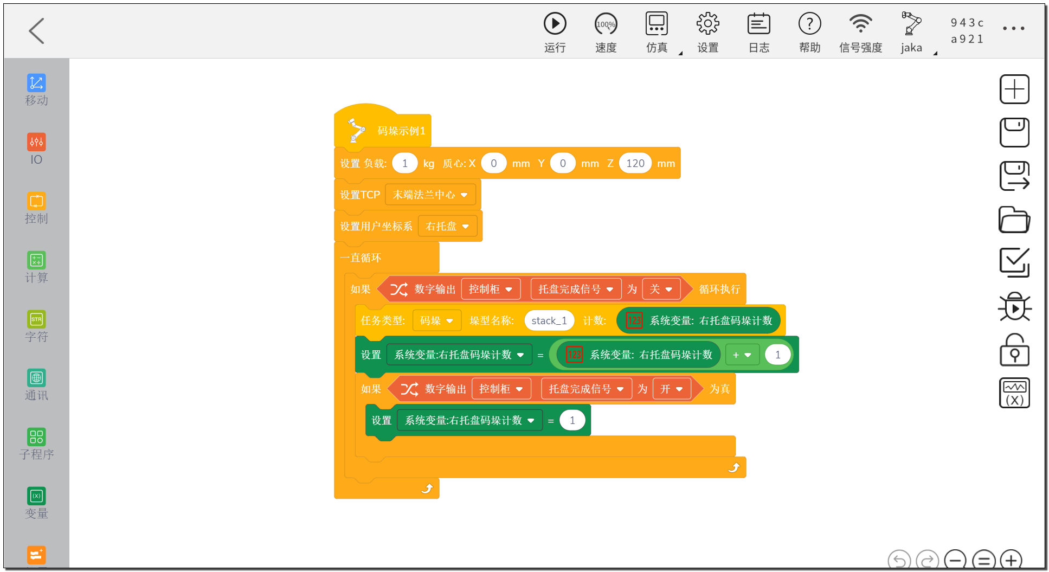This screenshot has height=572, width=1049.
Task: Select the 943c a921 device ID
Action: 967,30
